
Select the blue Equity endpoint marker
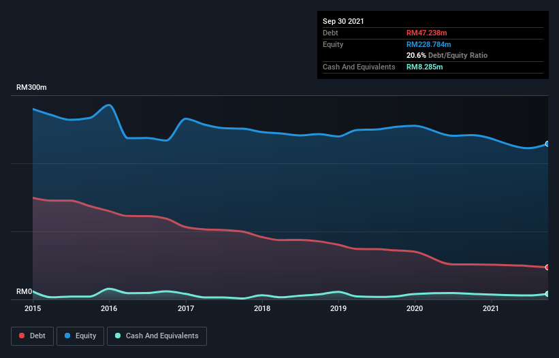(547, 144)
